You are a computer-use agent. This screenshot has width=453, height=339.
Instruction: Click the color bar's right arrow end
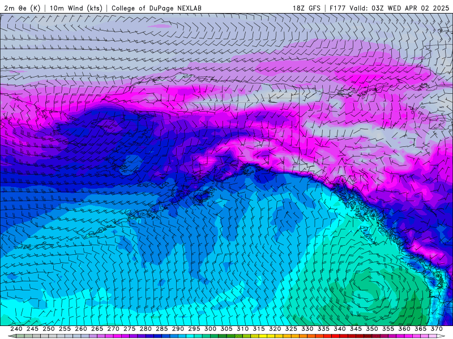click(x=441, y=336)
